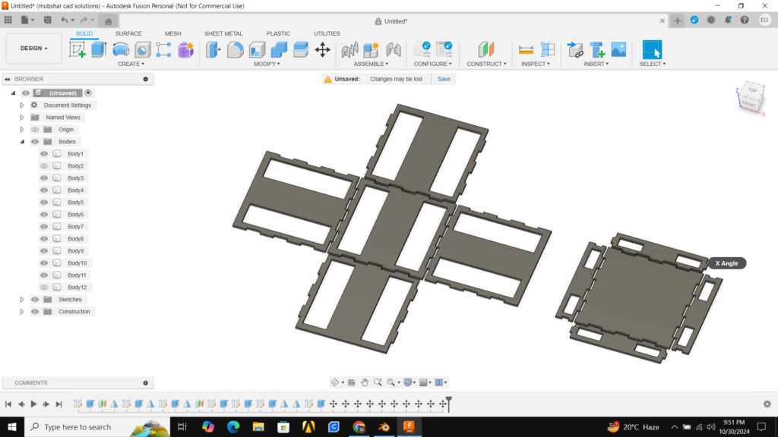This screenshot has width=778, height=437.
Task: Select the Move/Copy arrows tool
Action: (x=322, y=50)
